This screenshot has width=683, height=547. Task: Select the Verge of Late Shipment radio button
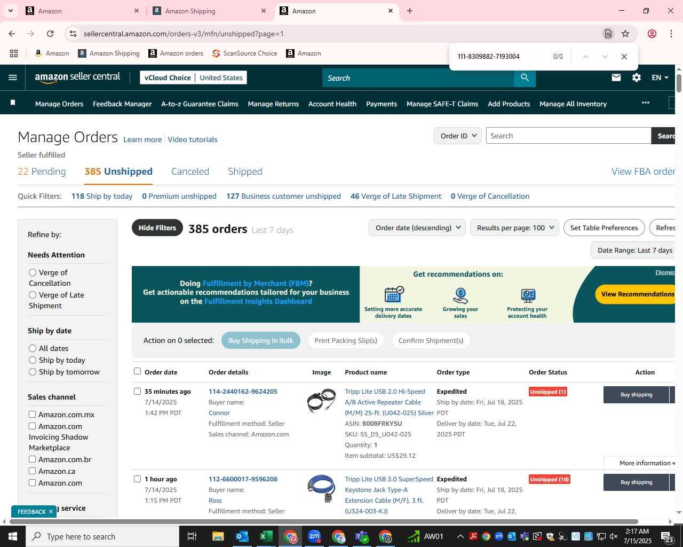33,295
